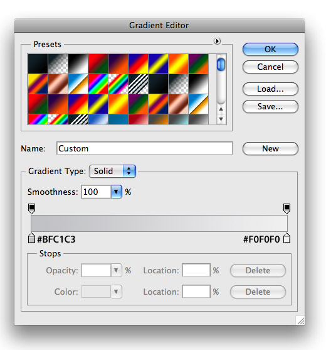The width and height of the screenshot is (326, 350).
Task: Open the Color dropdown arrow
Action: pos(116,292)
